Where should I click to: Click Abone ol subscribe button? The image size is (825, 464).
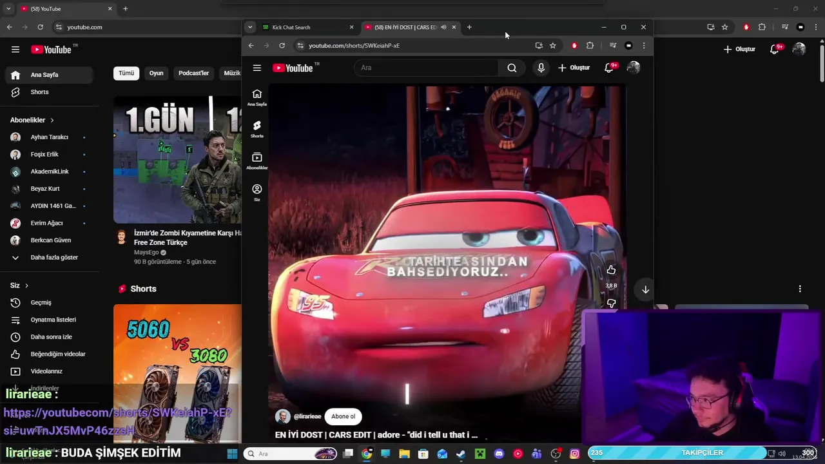(343, 416)
